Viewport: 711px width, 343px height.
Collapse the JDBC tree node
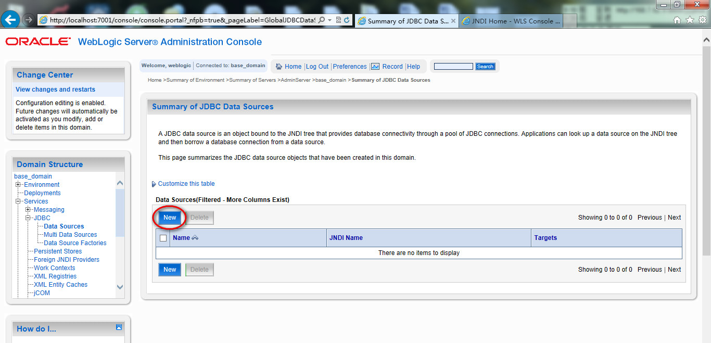click(28, 218)
